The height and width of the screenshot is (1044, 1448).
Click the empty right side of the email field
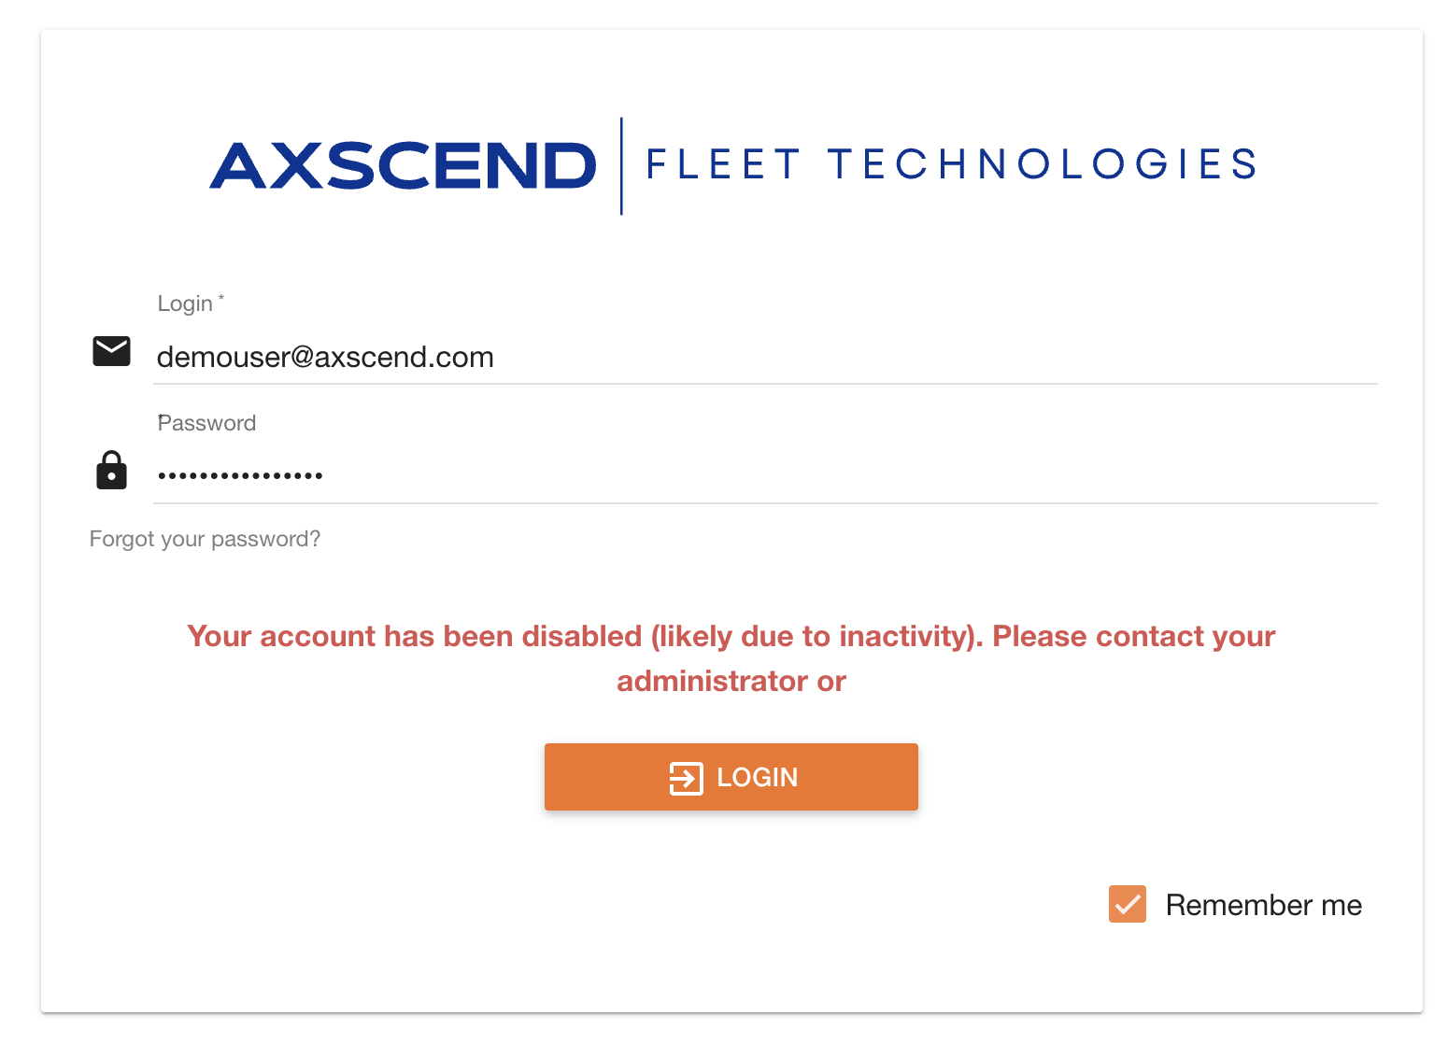coord(1028,358)
